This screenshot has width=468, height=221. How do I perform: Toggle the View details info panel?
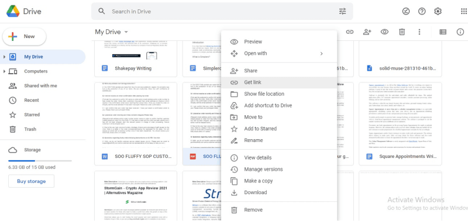[x=460, y=32]
